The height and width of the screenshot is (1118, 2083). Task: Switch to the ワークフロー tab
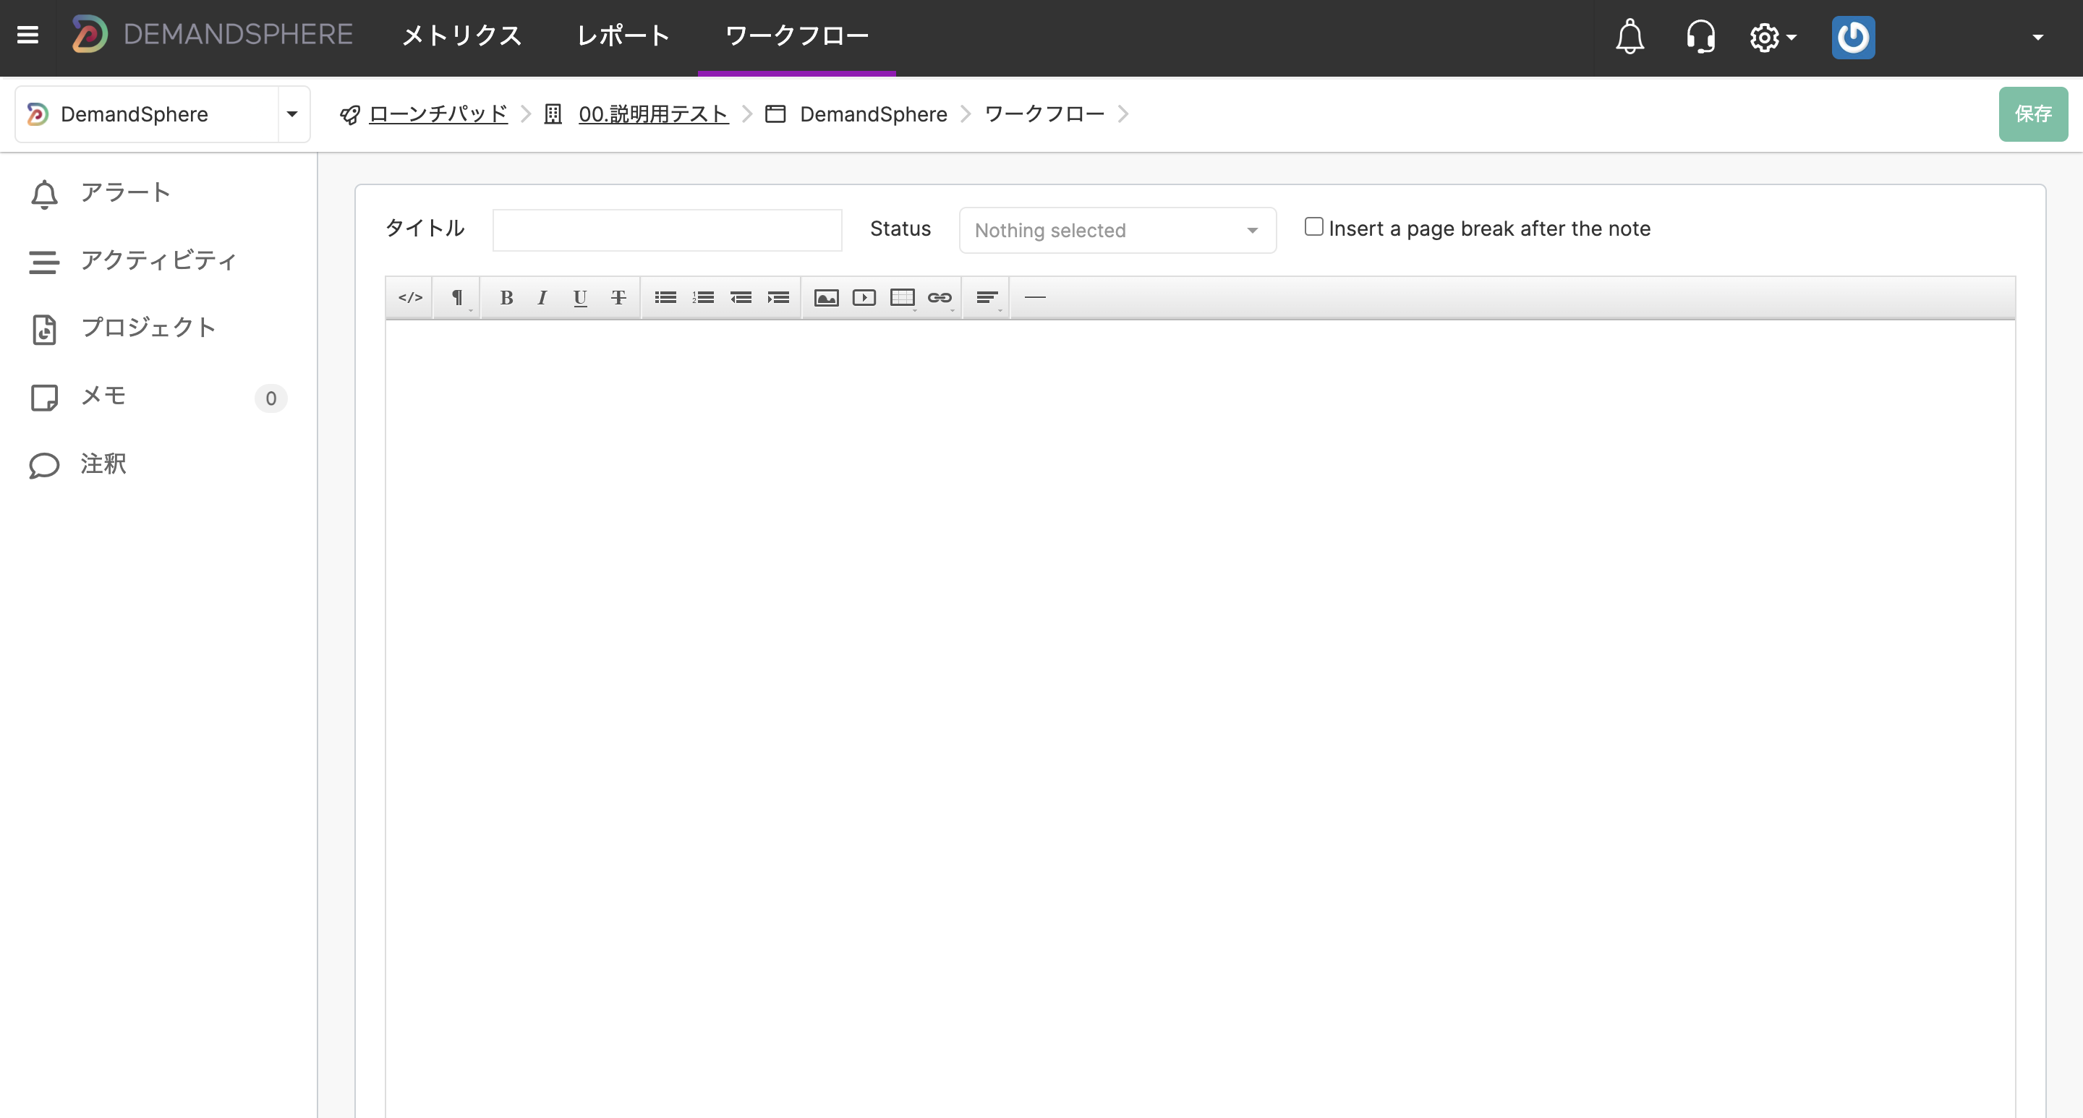(796, 35)
